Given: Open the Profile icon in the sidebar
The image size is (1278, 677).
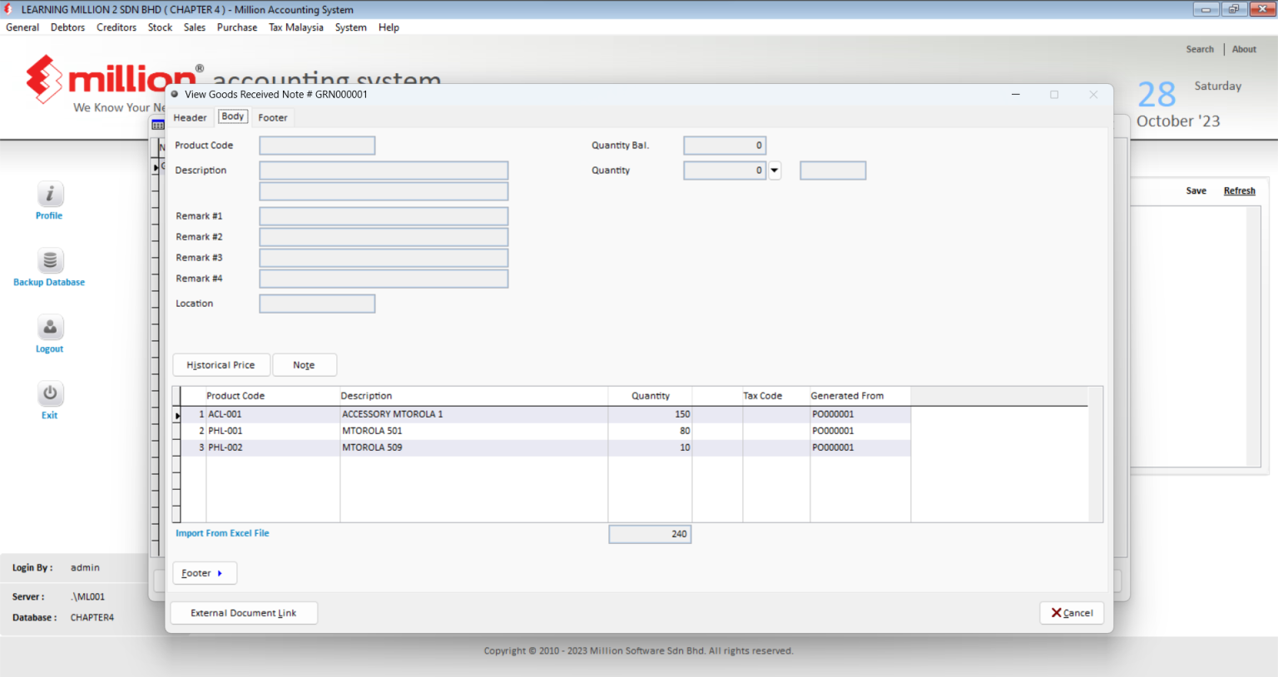Looking at the screenshot, I should 49,194.
